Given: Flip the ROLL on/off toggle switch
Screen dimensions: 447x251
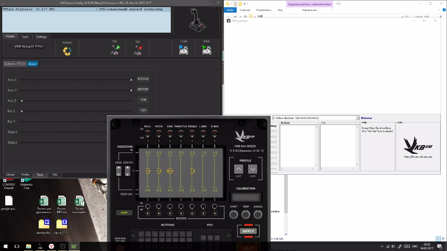Looking at the screenshot, I should tap(148, 133).
